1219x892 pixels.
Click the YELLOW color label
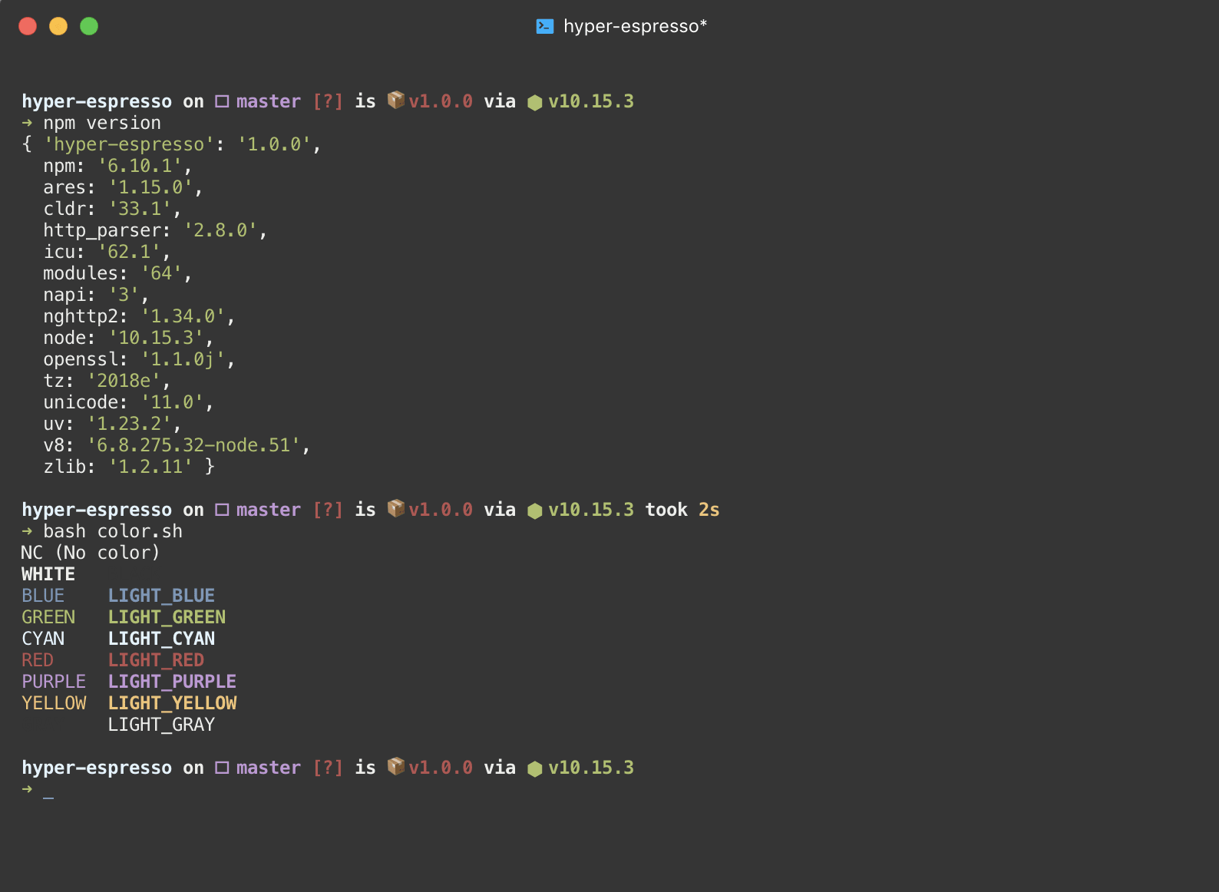54,703
